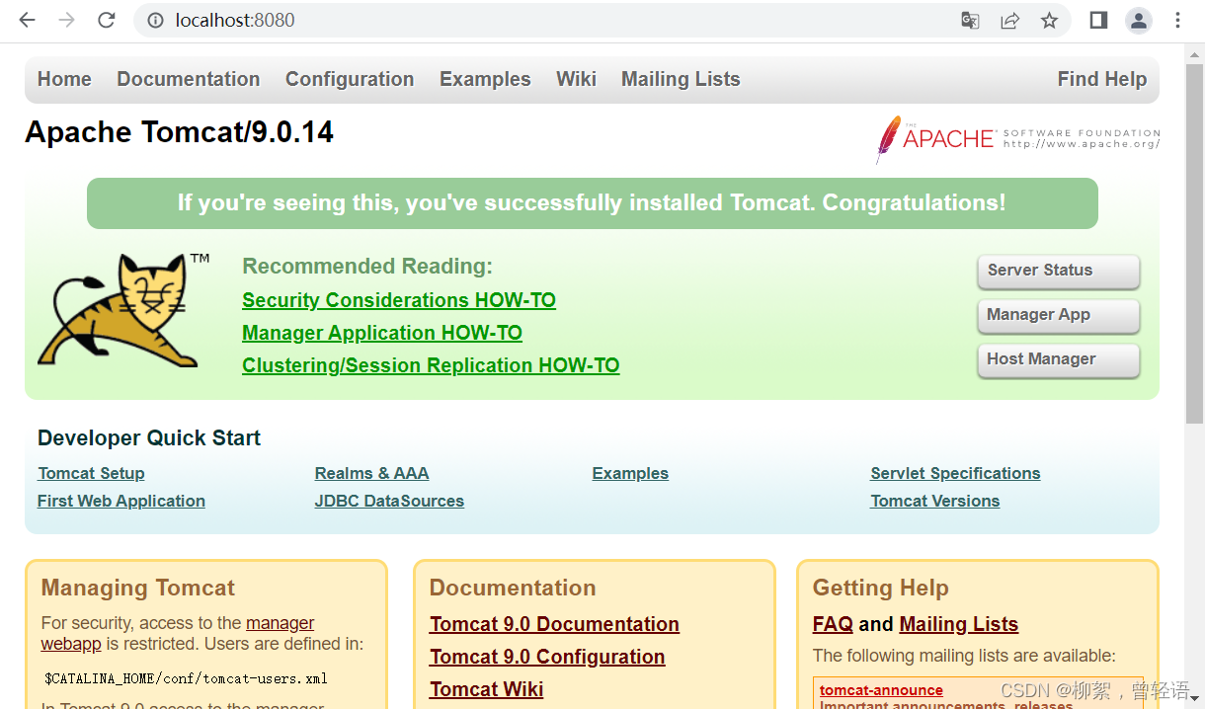Click the vertical scrollbar thumb
The image size is (1205, 709).
[x=1194, y=242]
